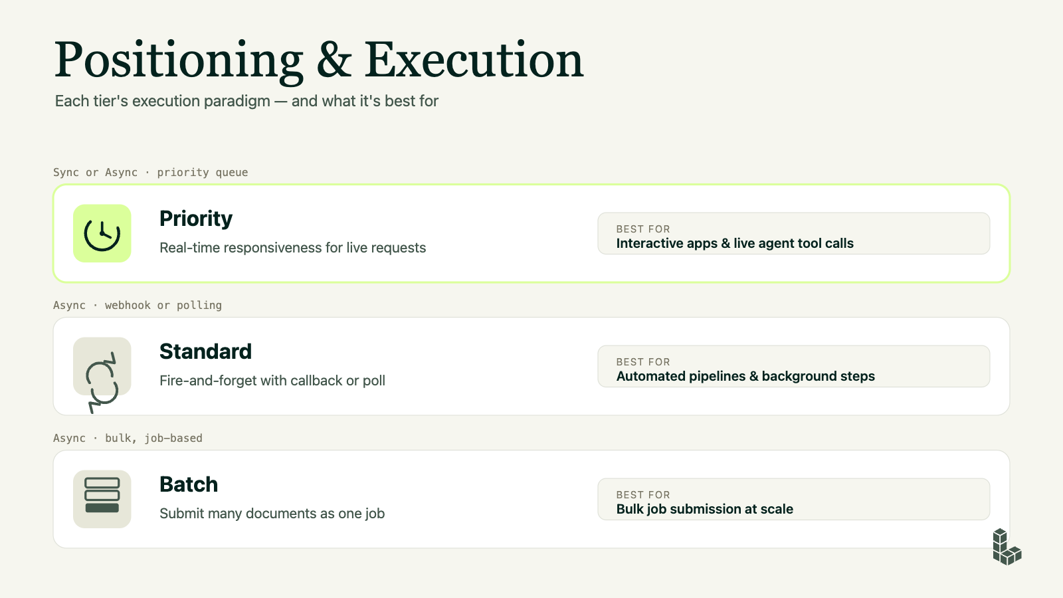
Task: Click the subtitle about each tier's execution paradigm
Action: pos(246,101)
